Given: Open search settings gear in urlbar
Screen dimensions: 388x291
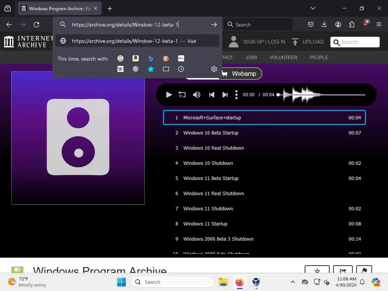Looking at the screenshot, I should 214,69.
